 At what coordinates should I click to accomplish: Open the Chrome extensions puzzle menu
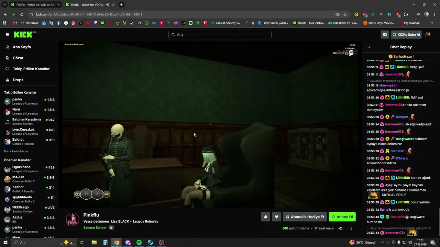tap(406, 14)
